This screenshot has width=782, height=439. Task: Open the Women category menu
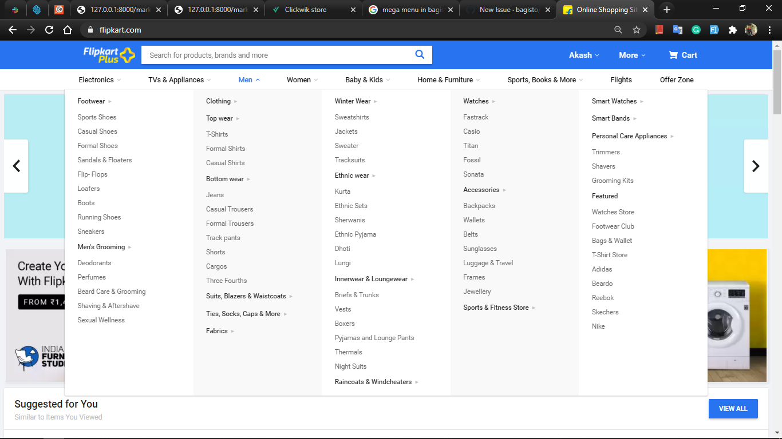coord(302,79)
